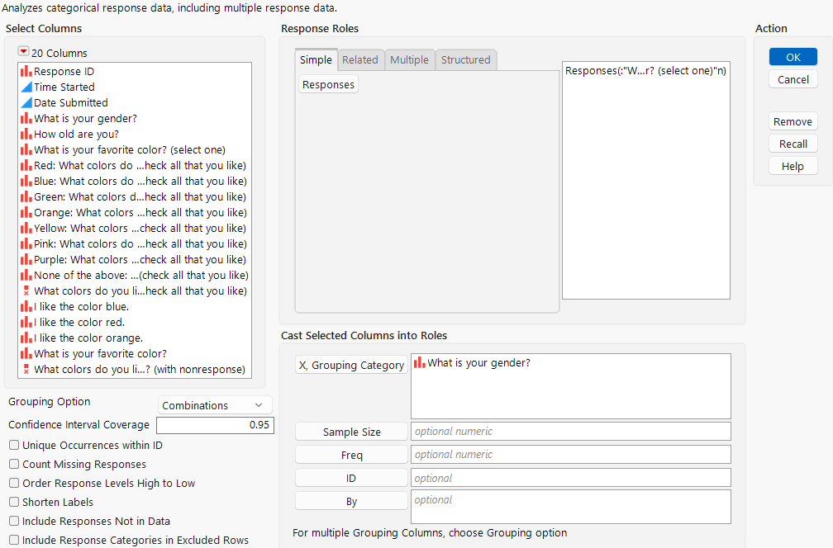Click the OK button
The width and height of the screenshot is (833, 548).
tap(793, 56)
